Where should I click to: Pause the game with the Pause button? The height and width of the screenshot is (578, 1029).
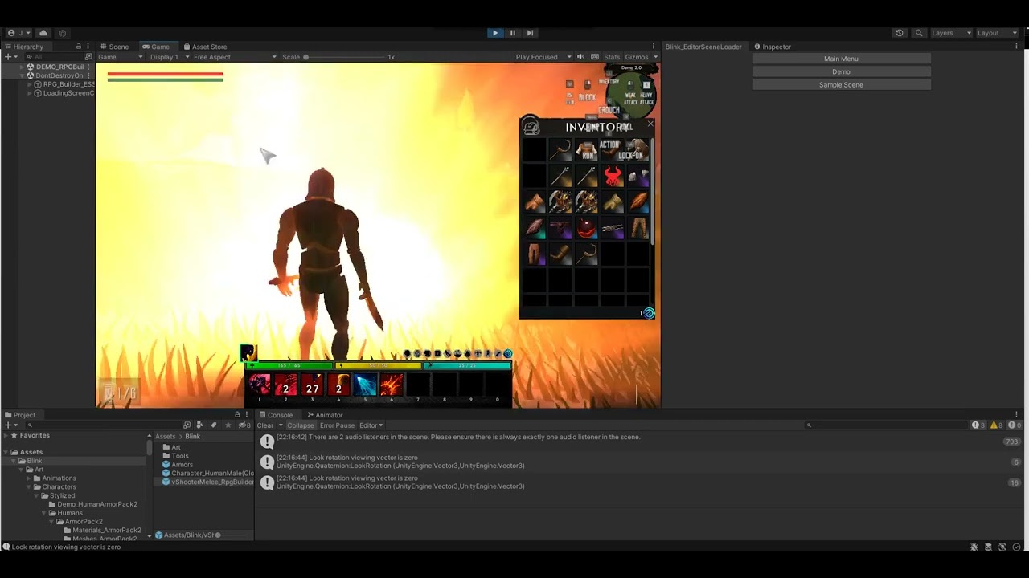point(512,33)
